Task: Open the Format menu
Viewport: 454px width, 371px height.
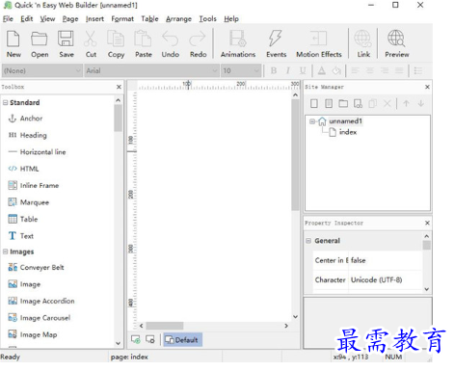Action: 122,19
